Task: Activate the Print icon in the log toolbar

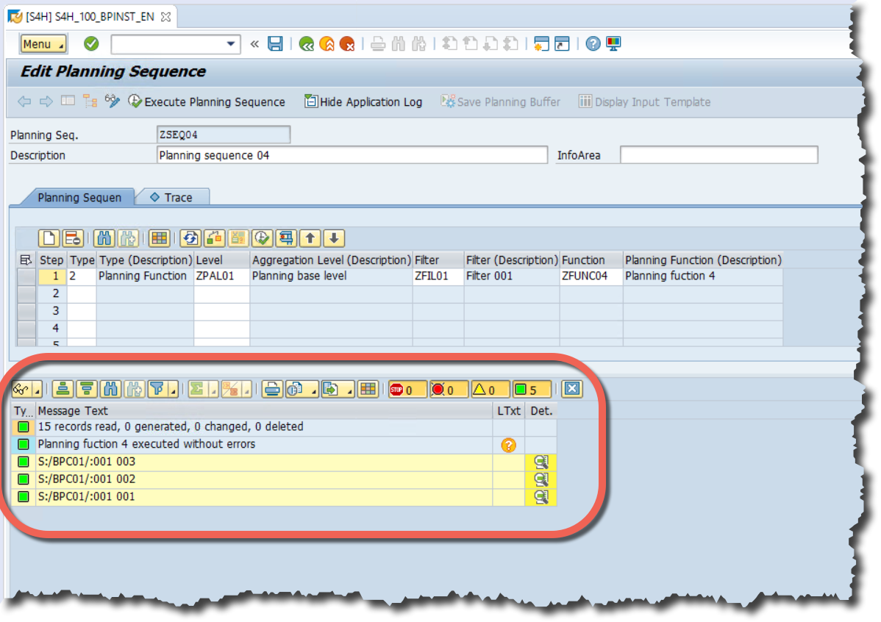Action: [271, 388]
